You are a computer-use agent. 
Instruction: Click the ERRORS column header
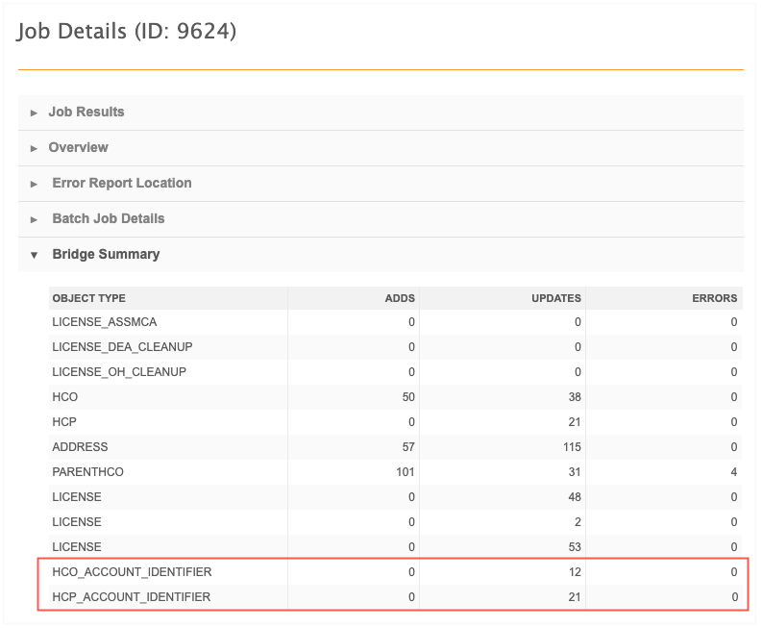tap(714, 298)
